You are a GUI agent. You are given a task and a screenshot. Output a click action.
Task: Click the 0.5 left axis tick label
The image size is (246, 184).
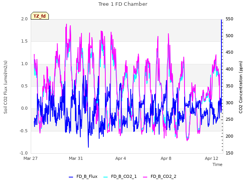click(x=24, y=86)
